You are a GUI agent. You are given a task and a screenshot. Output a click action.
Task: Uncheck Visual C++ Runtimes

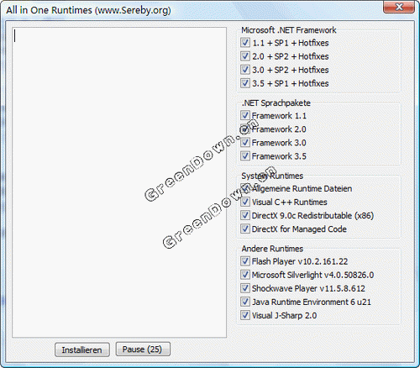245,202
